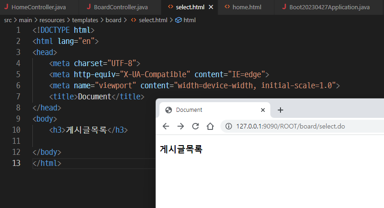The image size is (384, 208).
Task: Click the meta charset="UTF-8" line
Action: click(x=95, y=63)
